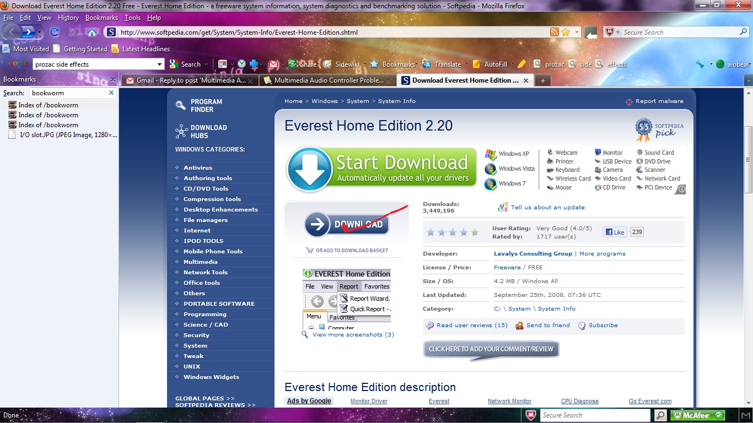Image resolution: width=753 pixels, height=423 pixels.
Task: Subscribe via the RSS feed icon in address bar
Action: pyautogui.click(x=555, y=32)
